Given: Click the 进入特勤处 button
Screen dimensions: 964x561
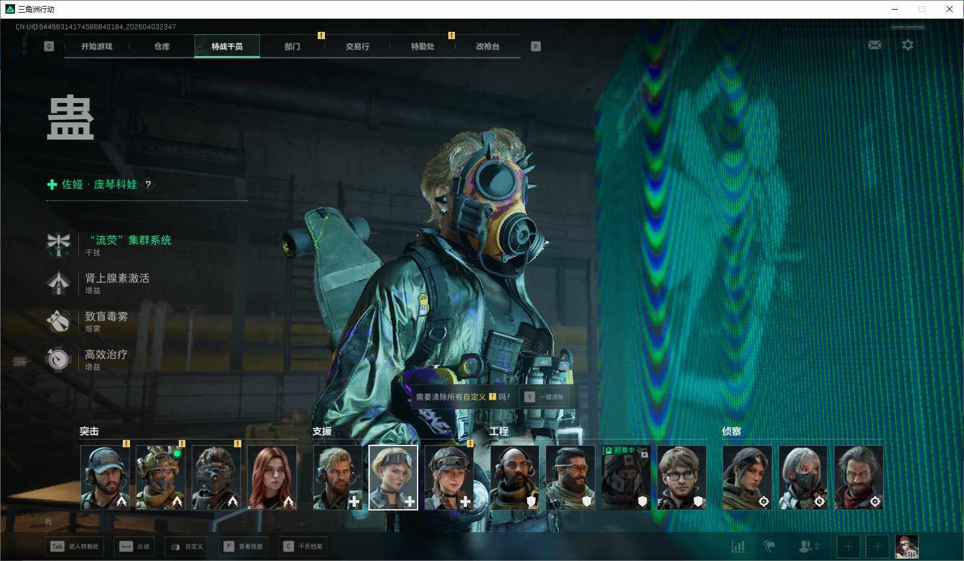Looking at the screenshot, I should (75, 547).
